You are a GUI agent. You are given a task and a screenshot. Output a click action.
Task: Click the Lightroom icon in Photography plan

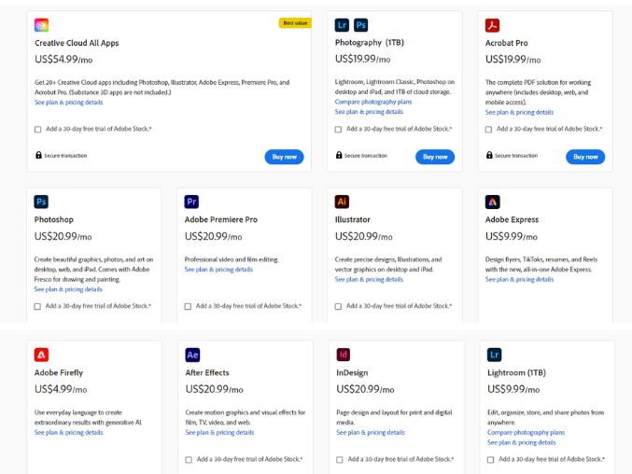click(342, 25)
